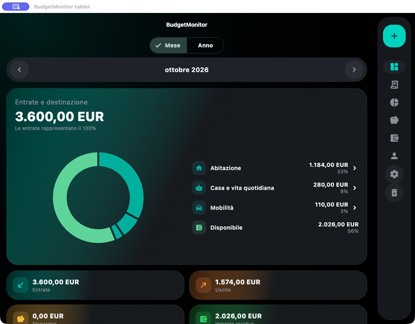The width and height of the screenshot is (415, 324).
Task: Open the 2.026,00 EUR Importo residuo card
Action: [278, 315]
